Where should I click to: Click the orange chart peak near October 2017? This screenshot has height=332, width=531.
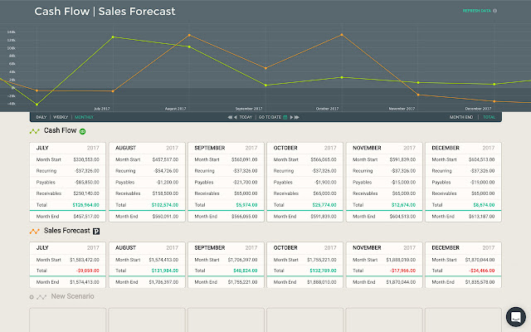click(342, 35)
